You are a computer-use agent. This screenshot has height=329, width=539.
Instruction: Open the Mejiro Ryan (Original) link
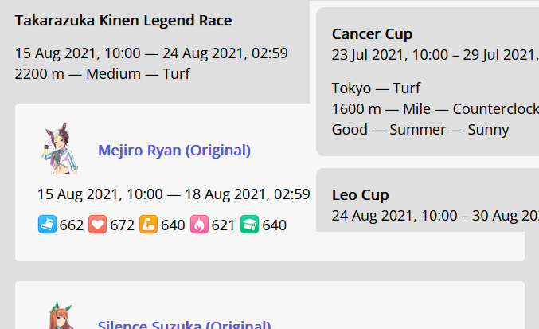[x=174, y=151]
